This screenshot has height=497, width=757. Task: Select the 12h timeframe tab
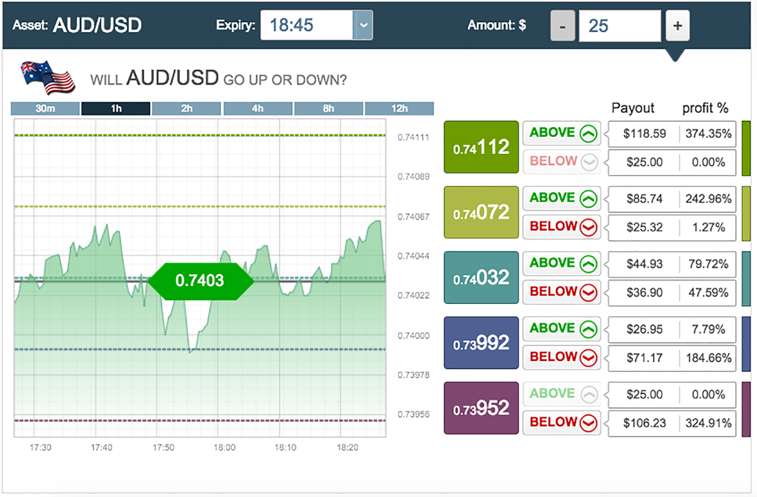(x=399, y=108)
